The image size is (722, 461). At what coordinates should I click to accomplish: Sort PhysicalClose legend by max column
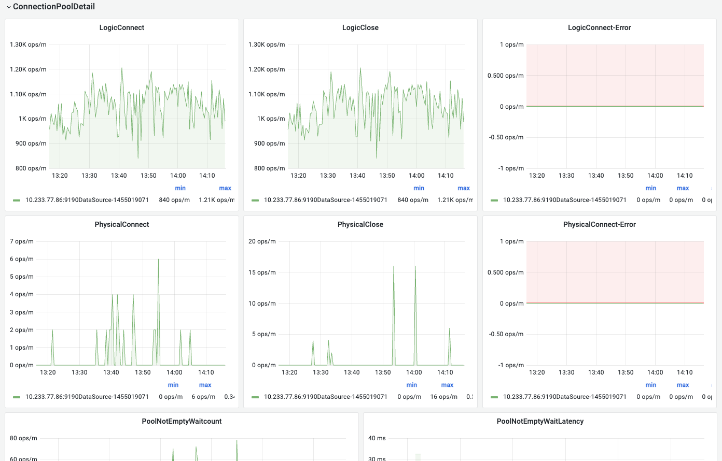click(447, 385)
